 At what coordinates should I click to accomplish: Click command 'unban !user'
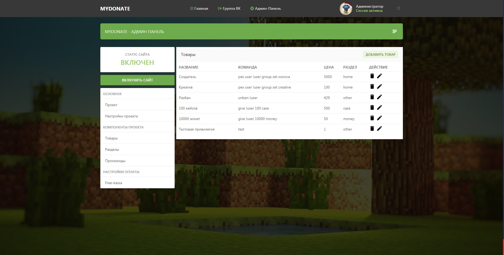tap(248, 98)
